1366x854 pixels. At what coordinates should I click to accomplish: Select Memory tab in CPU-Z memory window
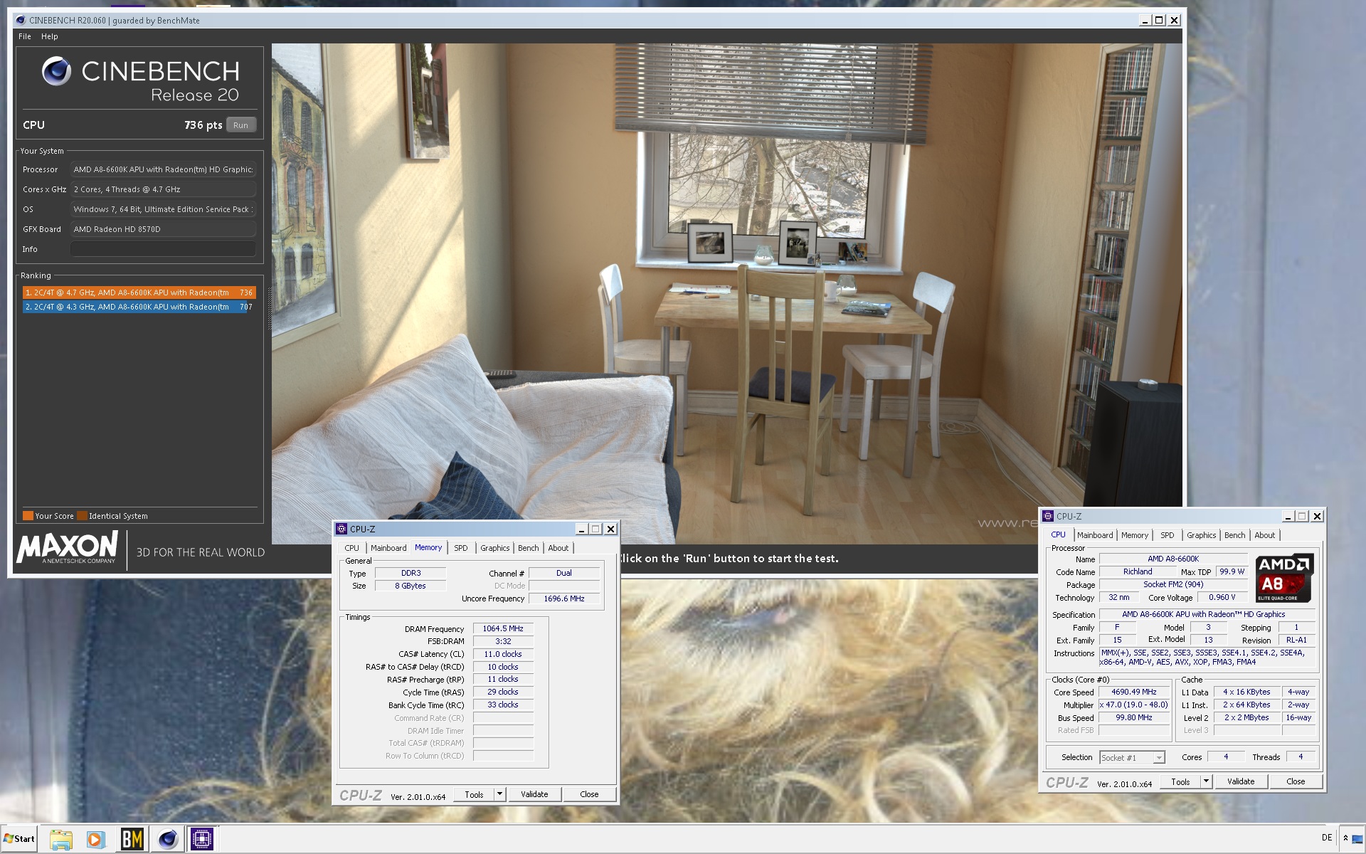pos(428,547)
